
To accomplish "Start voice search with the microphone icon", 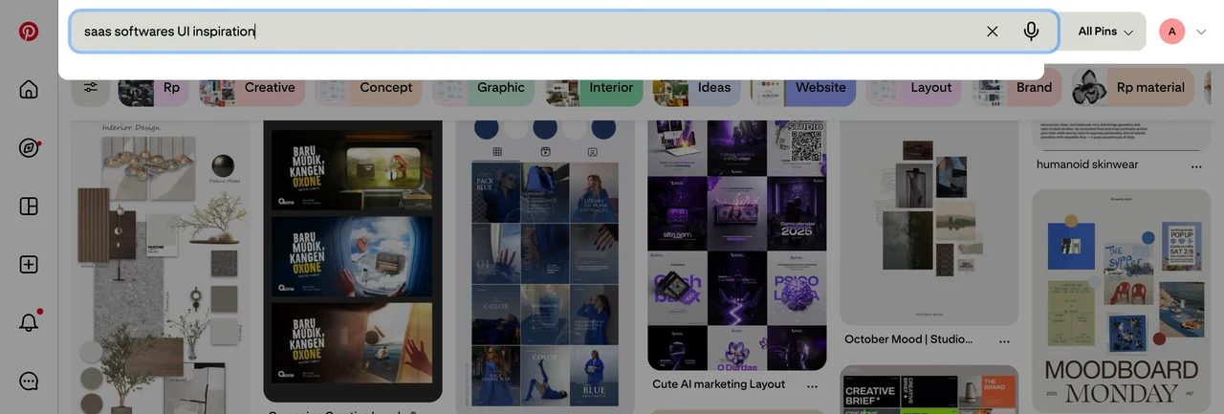I will click(1031, 32).
